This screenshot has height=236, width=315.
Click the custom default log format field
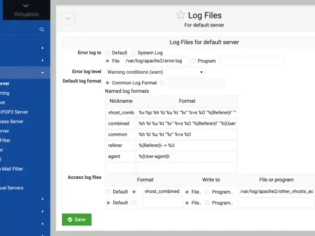[195, 83]
